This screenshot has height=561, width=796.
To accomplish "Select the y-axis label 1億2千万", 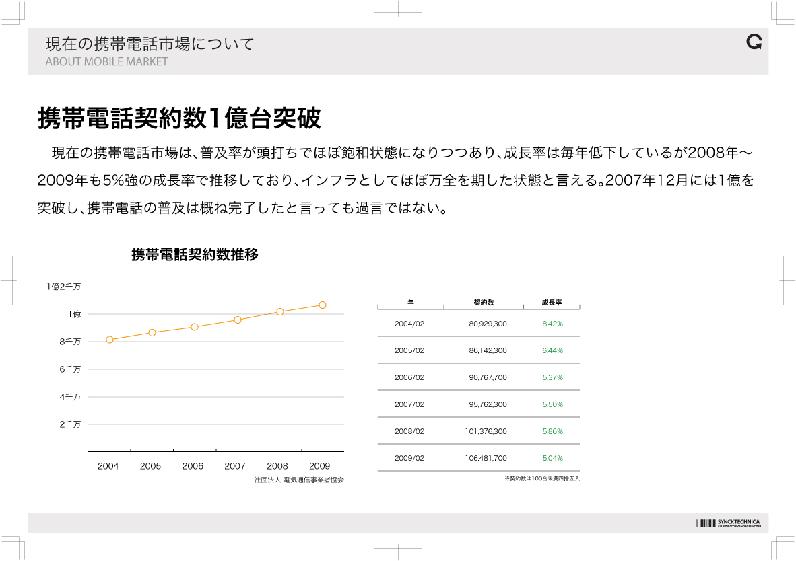I will point(64,287).
